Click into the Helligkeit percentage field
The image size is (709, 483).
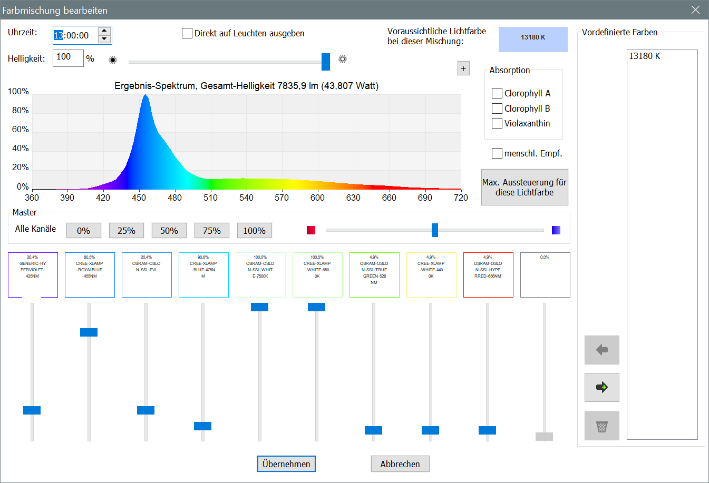coord(67,58)
